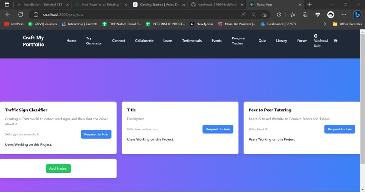
Task: Click the scrollbar down arrow
Action: pyautogui.click(x=362, y=190)
